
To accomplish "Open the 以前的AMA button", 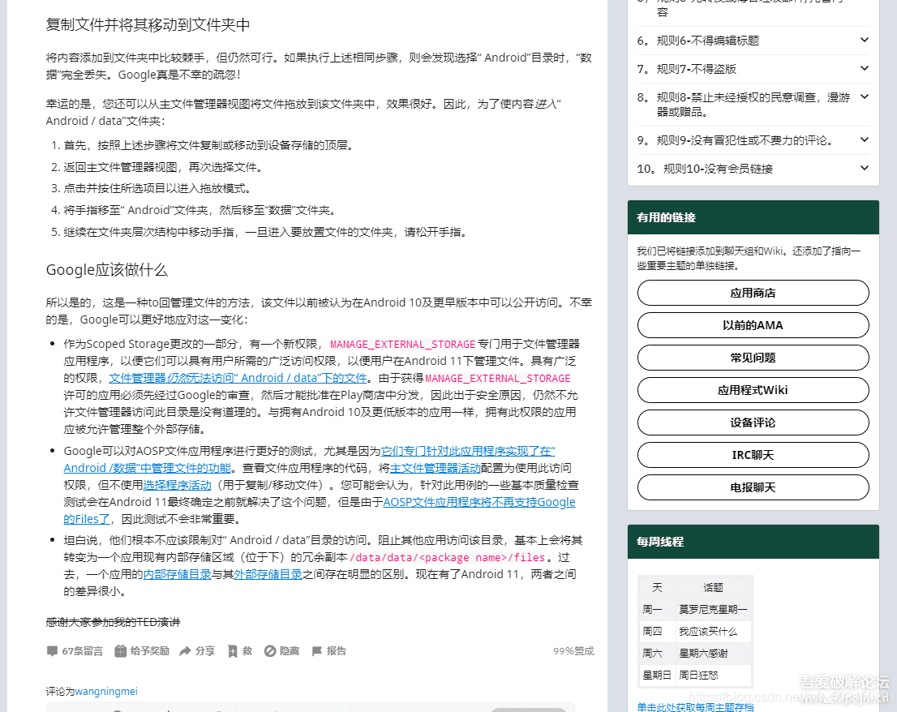I will point(753,325).
